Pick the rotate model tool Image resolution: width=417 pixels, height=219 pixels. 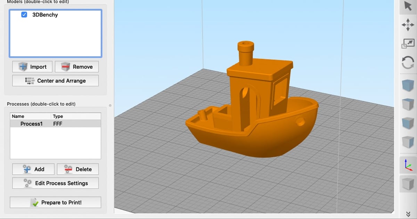(x=408, y=63)
